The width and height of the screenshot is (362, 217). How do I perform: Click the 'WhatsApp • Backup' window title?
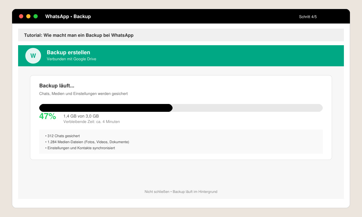(68, 17)
